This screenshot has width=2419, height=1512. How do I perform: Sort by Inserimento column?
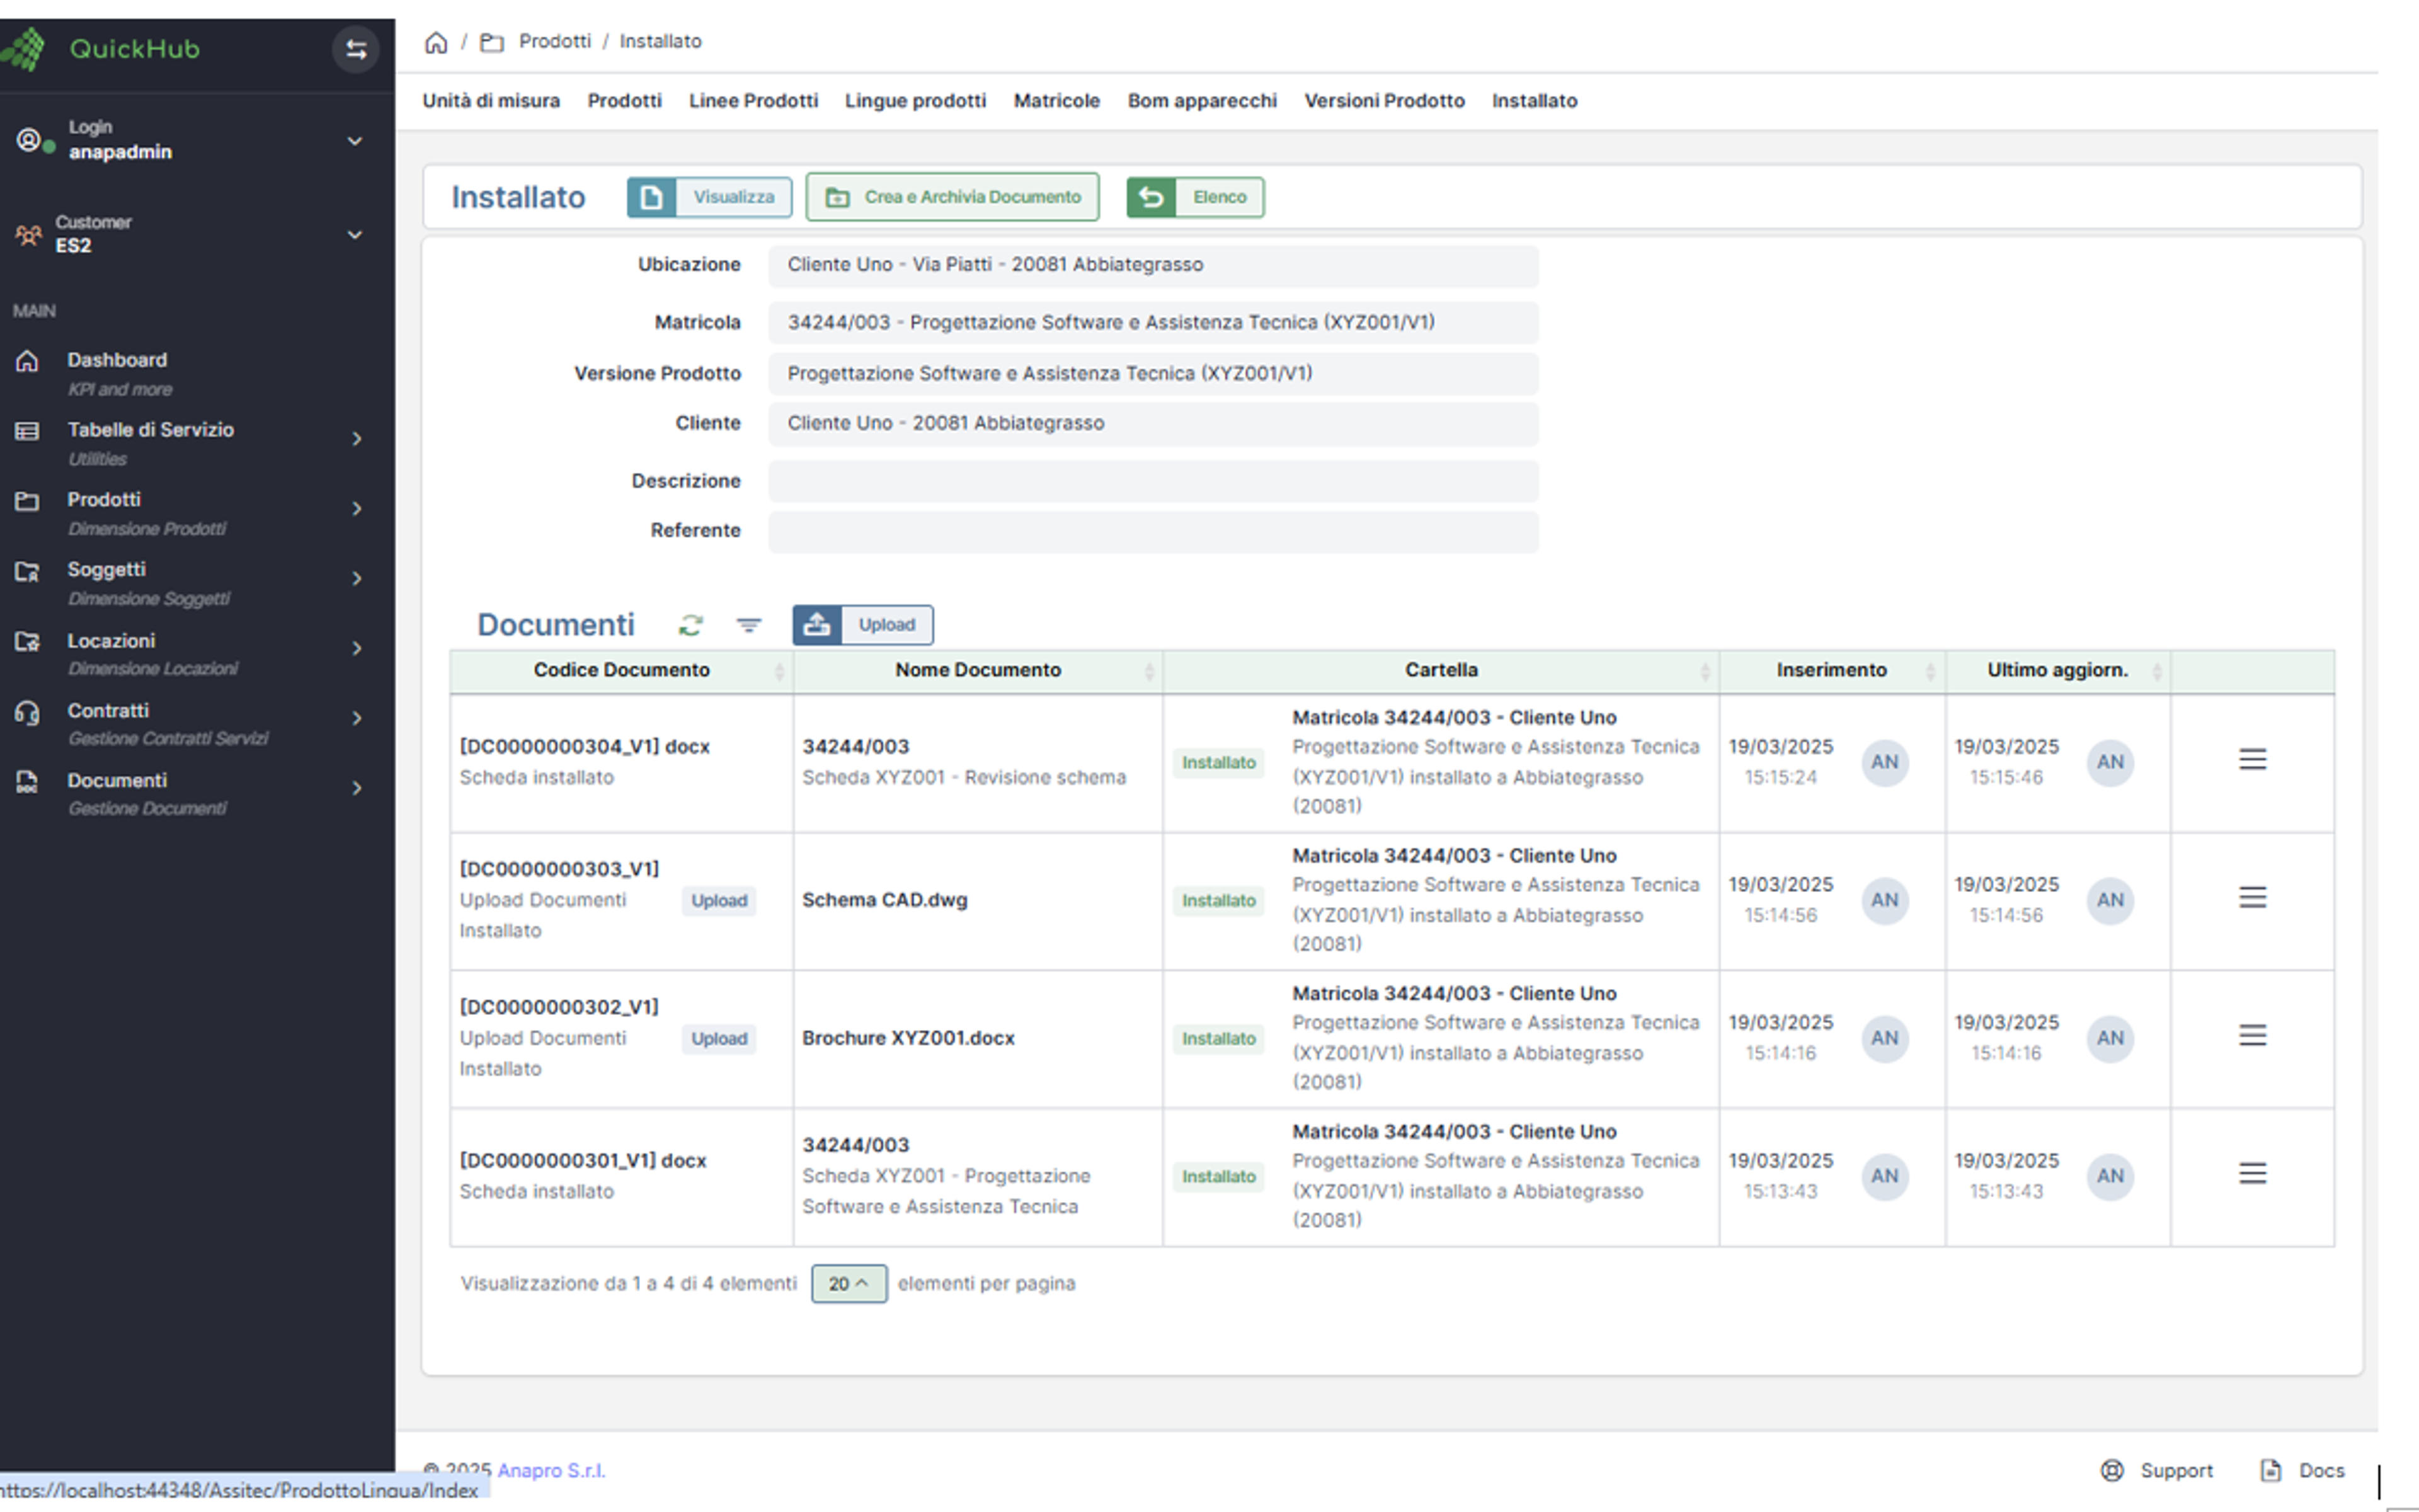(1831, 671)
